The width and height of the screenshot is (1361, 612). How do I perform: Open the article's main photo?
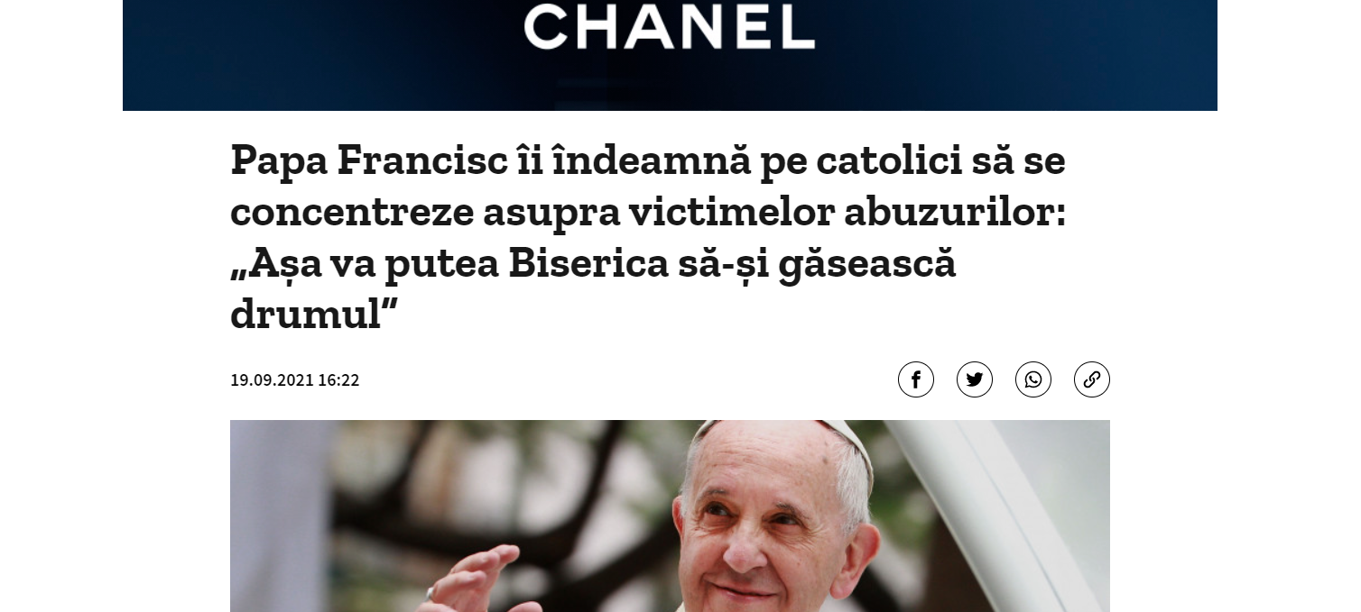(670, 516)
